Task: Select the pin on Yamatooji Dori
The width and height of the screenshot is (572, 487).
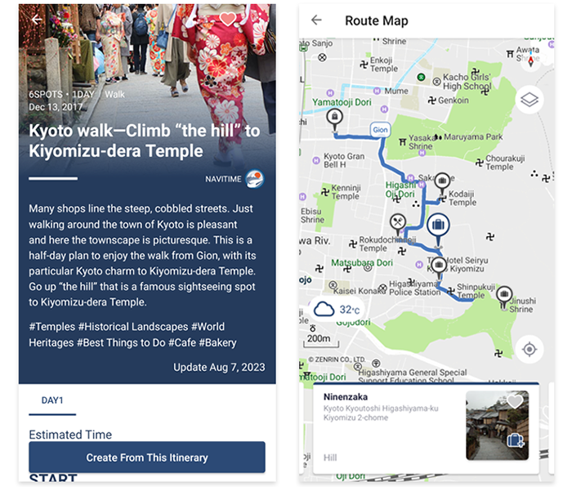Action: (x=333, y=118)
